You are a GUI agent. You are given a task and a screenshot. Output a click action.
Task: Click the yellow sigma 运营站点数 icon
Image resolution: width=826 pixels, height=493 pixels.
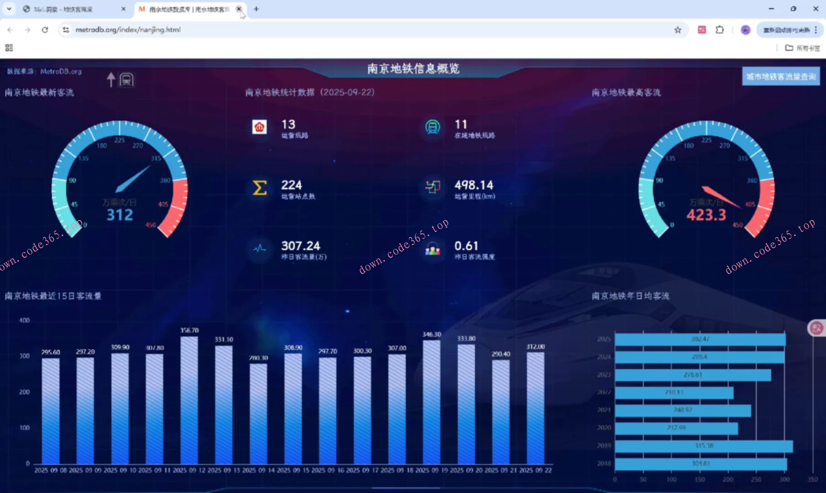tap(259, 189)
